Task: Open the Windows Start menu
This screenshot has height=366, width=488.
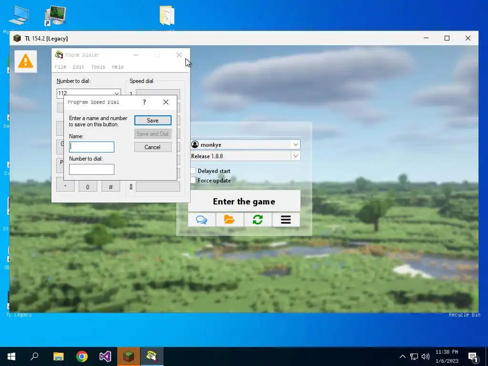Action: point(11,356)
